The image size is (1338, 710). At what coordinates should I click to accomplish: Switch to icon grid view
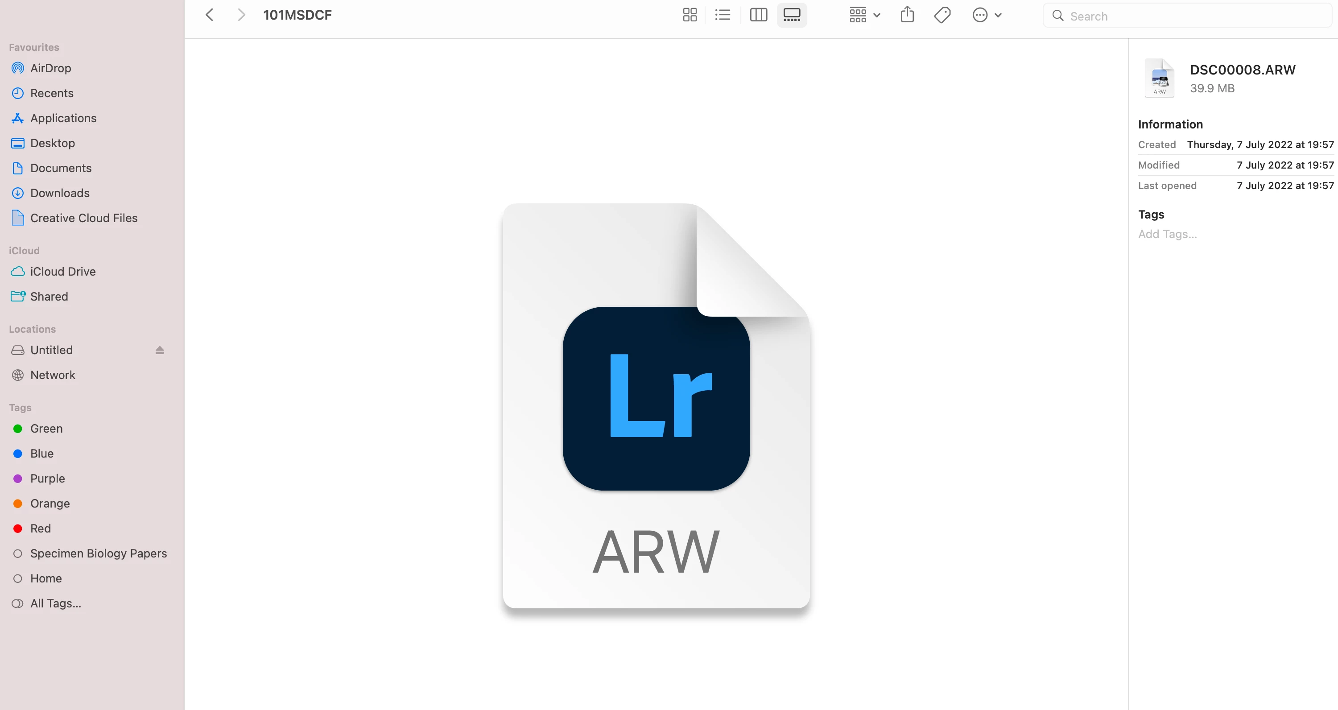click(689, 15)
